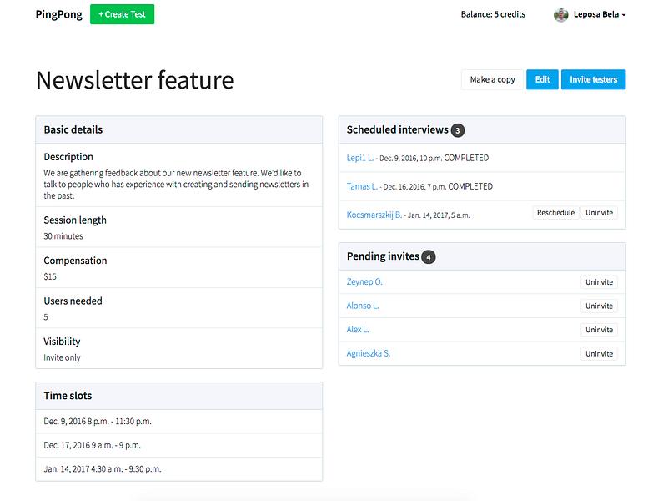Viewport: 653px width, 501px height.
Task: Select the Dec. 17, 2016 9 a.m. time slot
Action: click(179, 445)
